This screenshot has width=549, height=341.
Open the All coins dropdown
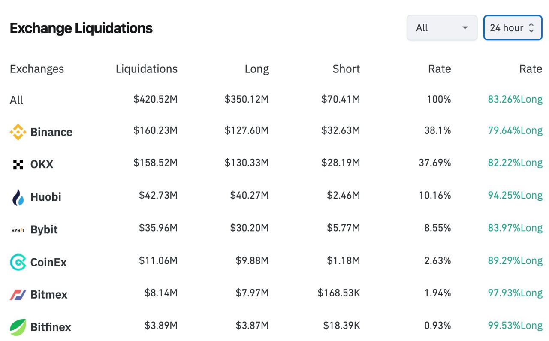click(x=442, y=28)
